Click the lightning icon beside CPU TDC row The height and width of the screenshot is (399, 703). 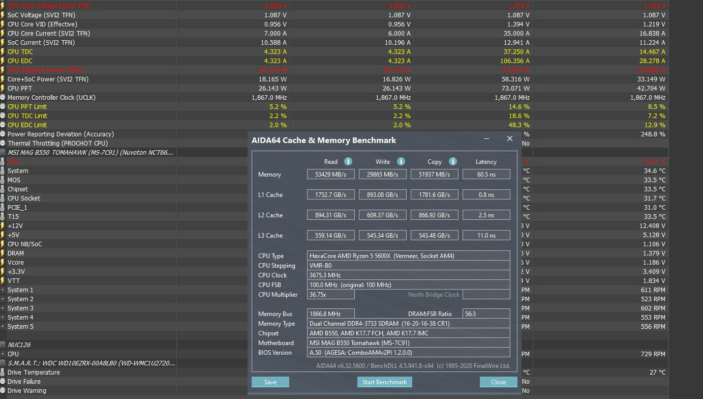click(3, 52)
